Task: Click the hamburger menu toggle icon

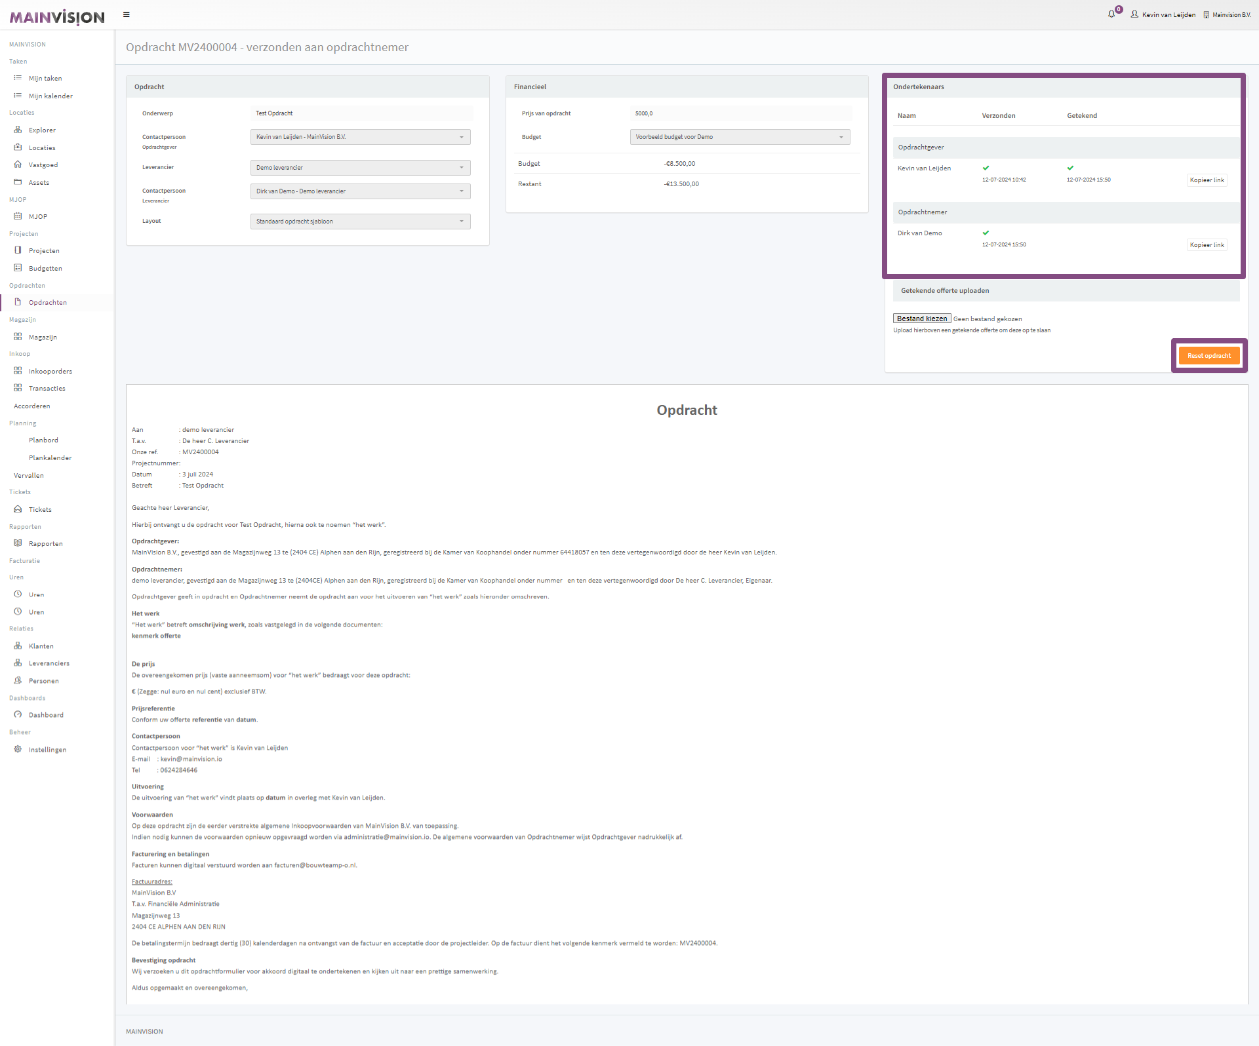Action: point(127,14)
